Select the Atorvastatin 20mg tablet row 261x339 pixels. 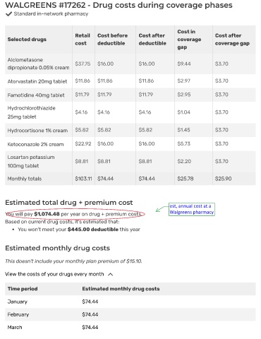130,81
